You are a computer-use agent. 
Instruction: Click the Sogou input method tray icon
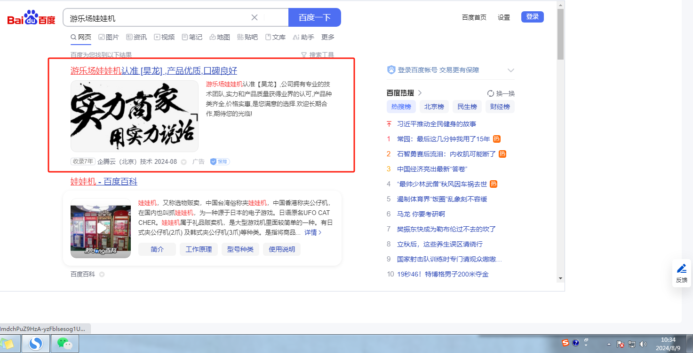pyautogui.click(x=566, y=343)
